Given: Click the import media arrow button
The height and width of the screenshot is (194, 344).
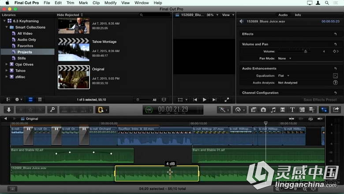Looking at the screenshot, I should 9,110.
